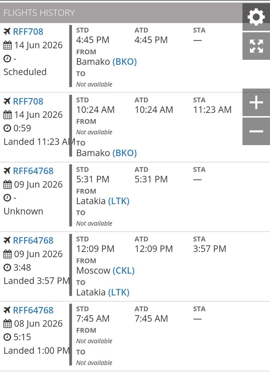The height and width of the screenshot is (381, 270).
Task: Click the BKO airport code under FROM
Action: [125, 62]
